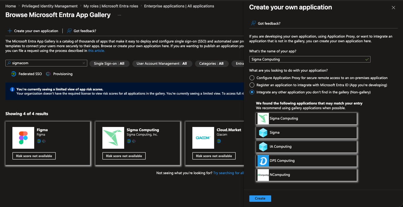Click Figma card's Risk score not available button
Viewport: 403px width, 207px height.
click(x=34, y=156)
